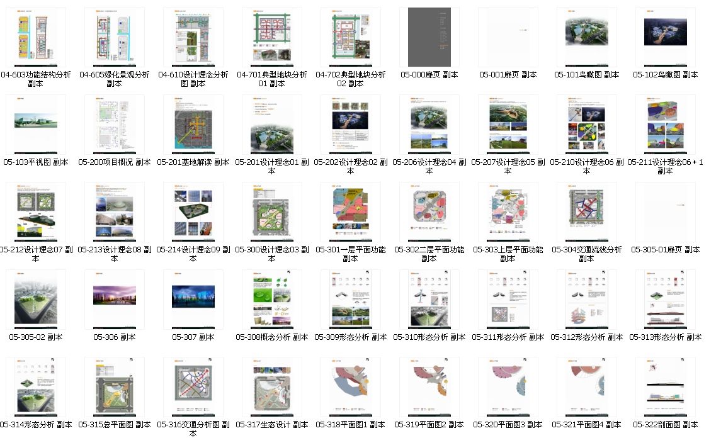Select the 05-312形态分析 thumbnail

point(586,300)
